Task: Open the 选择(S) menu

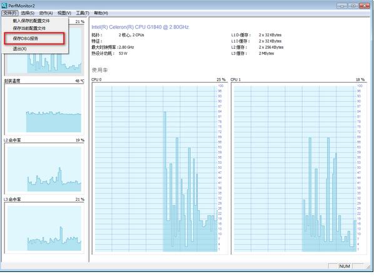Action: pos(28,13)
